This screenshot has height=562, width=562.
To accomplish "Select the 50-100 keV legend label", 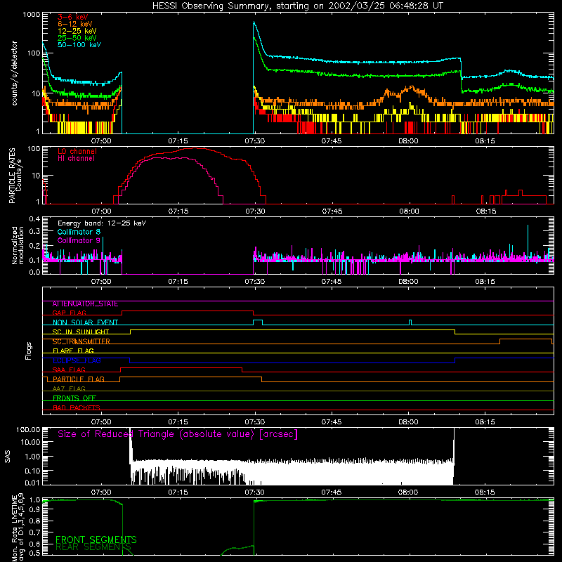I will tap(79, 45).
